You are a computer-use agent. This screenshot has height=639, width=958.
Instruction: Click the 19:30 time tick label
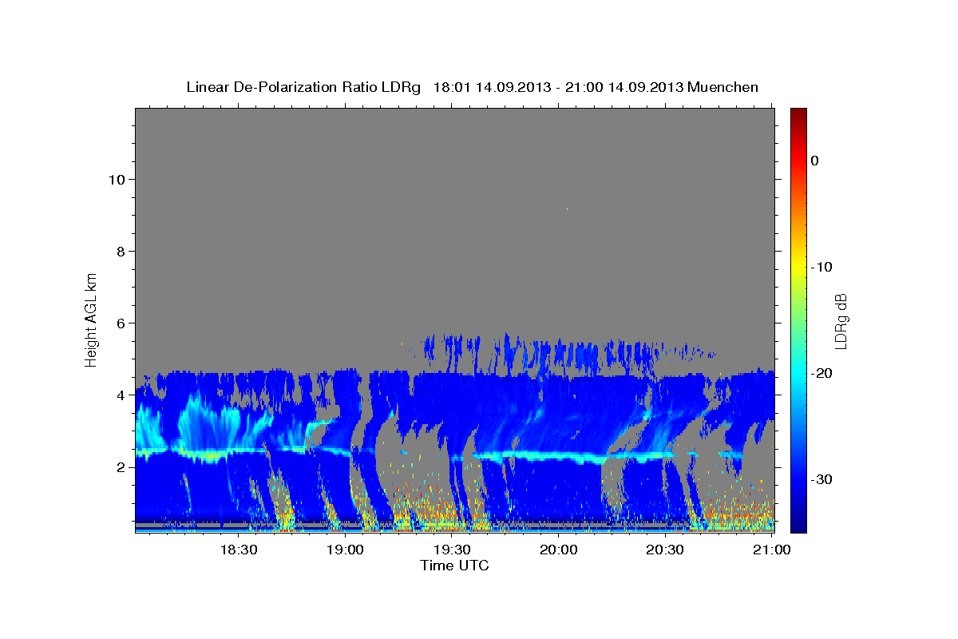451,550
